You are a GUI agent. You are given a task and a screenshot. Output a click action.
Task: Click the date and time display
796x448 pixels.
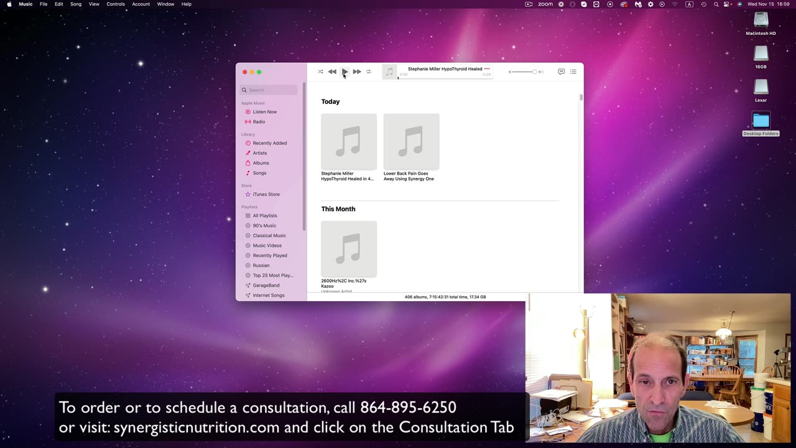point(769,4)
